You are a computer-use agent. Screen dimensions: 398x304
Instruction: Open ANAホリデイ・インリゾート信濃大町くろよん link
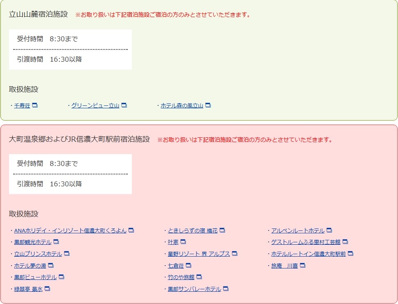click(70, 230)
